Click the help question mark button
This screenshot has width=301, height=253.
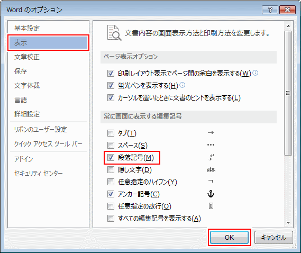point(270,10)
